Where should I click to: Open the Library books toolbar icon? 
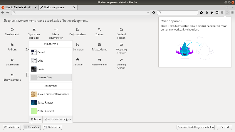click(x=212, y=13)
